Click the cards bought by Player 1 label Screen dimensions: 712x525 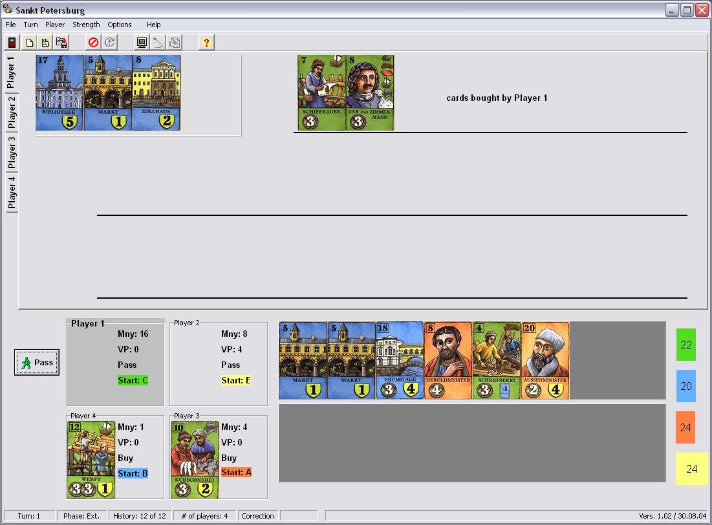497,98
